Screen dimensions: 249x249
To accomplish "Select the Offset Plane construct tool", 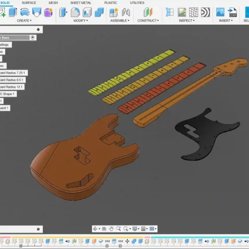I will coord(148,12).
